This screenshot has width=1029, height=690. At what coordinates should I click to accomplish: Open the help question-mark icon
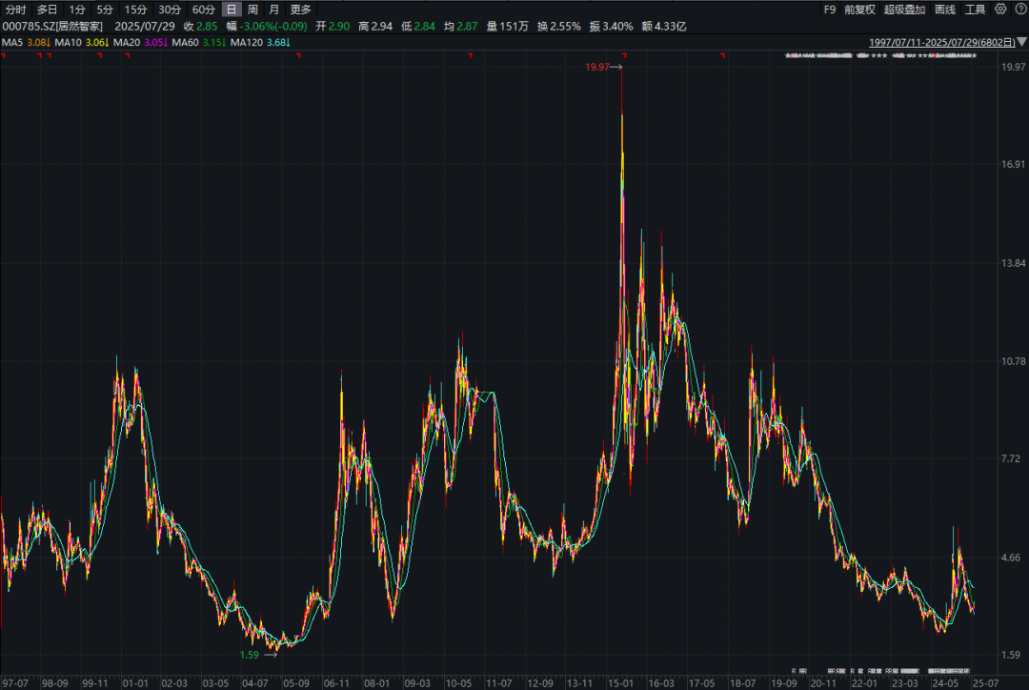1020,10
